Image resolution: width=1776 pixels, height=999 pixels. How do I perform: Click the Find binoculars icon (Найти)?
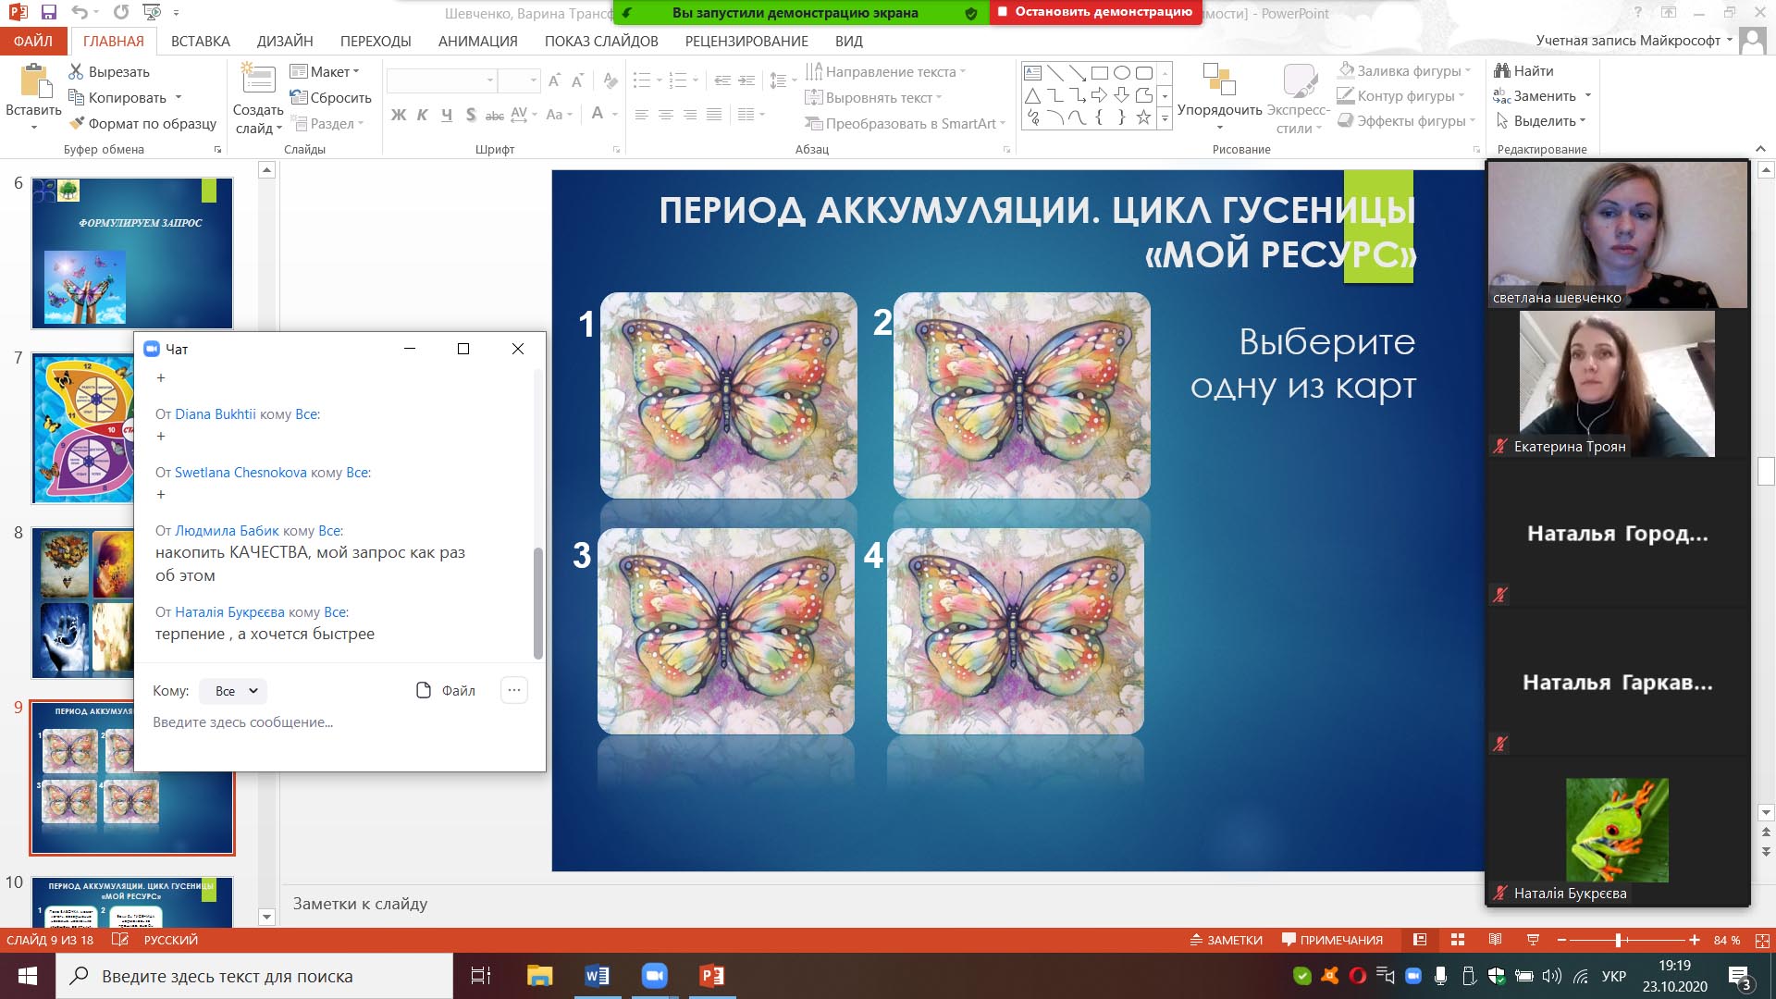1502,70
